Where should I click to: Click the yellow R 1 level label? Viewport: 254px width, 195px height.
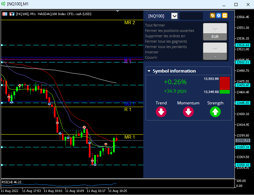tap(128, 109)
